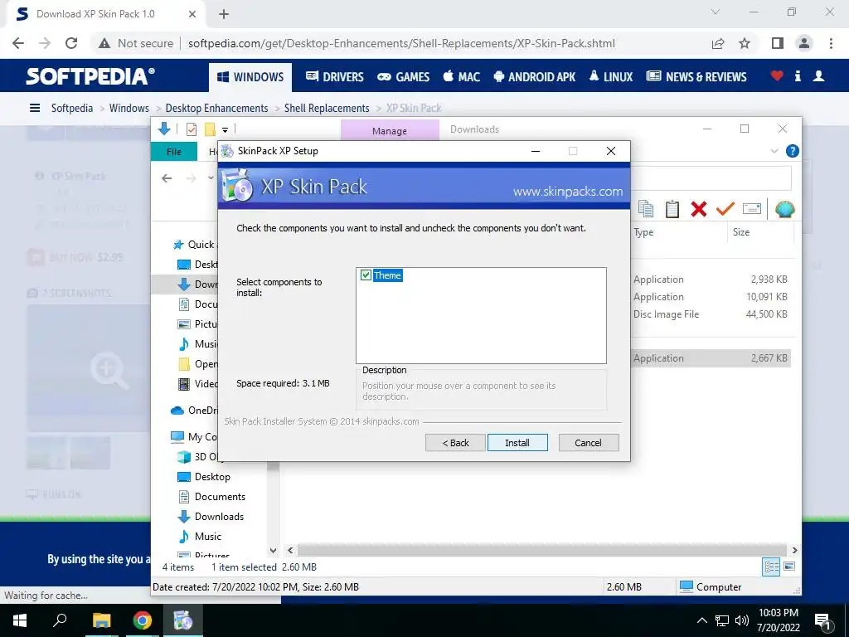
Task: Show hidden system tray icons
Action: [x=701, y=620]
